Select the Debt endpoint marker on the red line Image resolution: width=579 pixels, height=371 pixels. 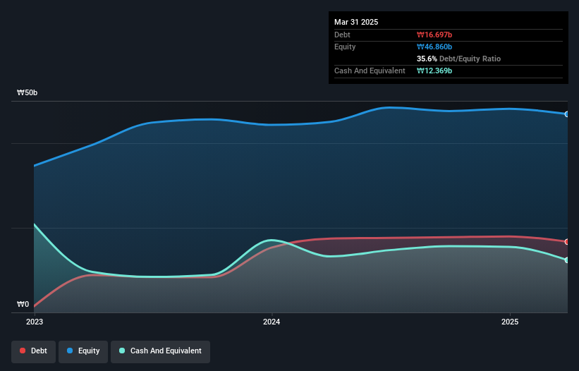[x=567, y=242]
